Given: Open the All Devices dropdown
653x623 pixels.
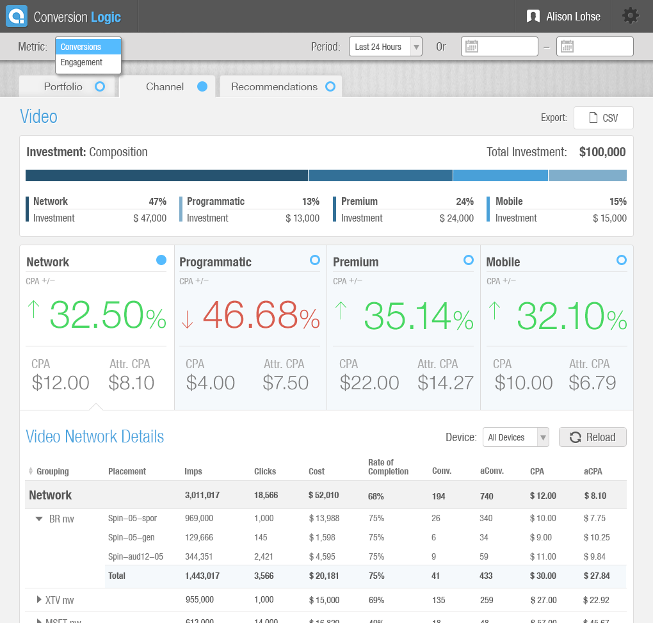Looking at the screenshot, I should coord(515,437).
